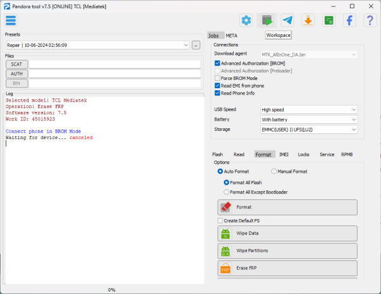Click 'Operation: Erase FRP' log line
Image resolution: width=381 pixels, height=294 pixels.
coord(35,107)
